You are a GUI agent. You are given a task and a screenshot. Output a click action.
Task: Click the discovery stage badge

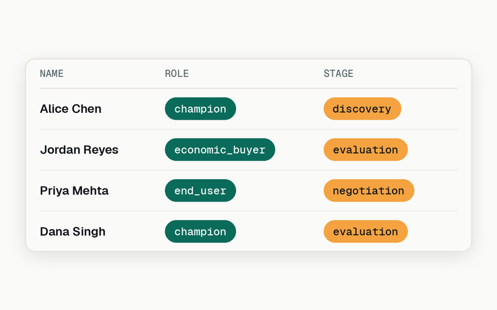pos(362,109)
